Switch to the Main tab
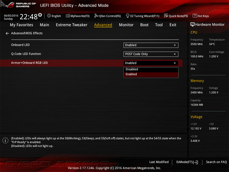The width and height of the screenshot is (229, 172). 45,25
